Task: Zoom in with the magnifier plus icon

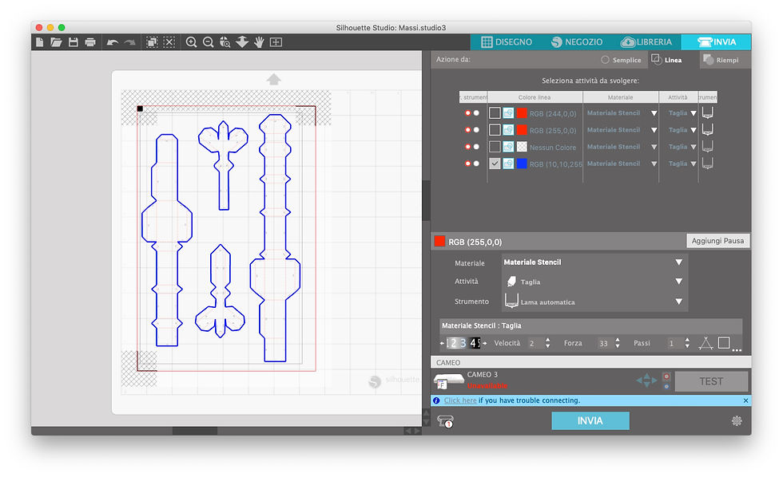Action: [191, 42]
